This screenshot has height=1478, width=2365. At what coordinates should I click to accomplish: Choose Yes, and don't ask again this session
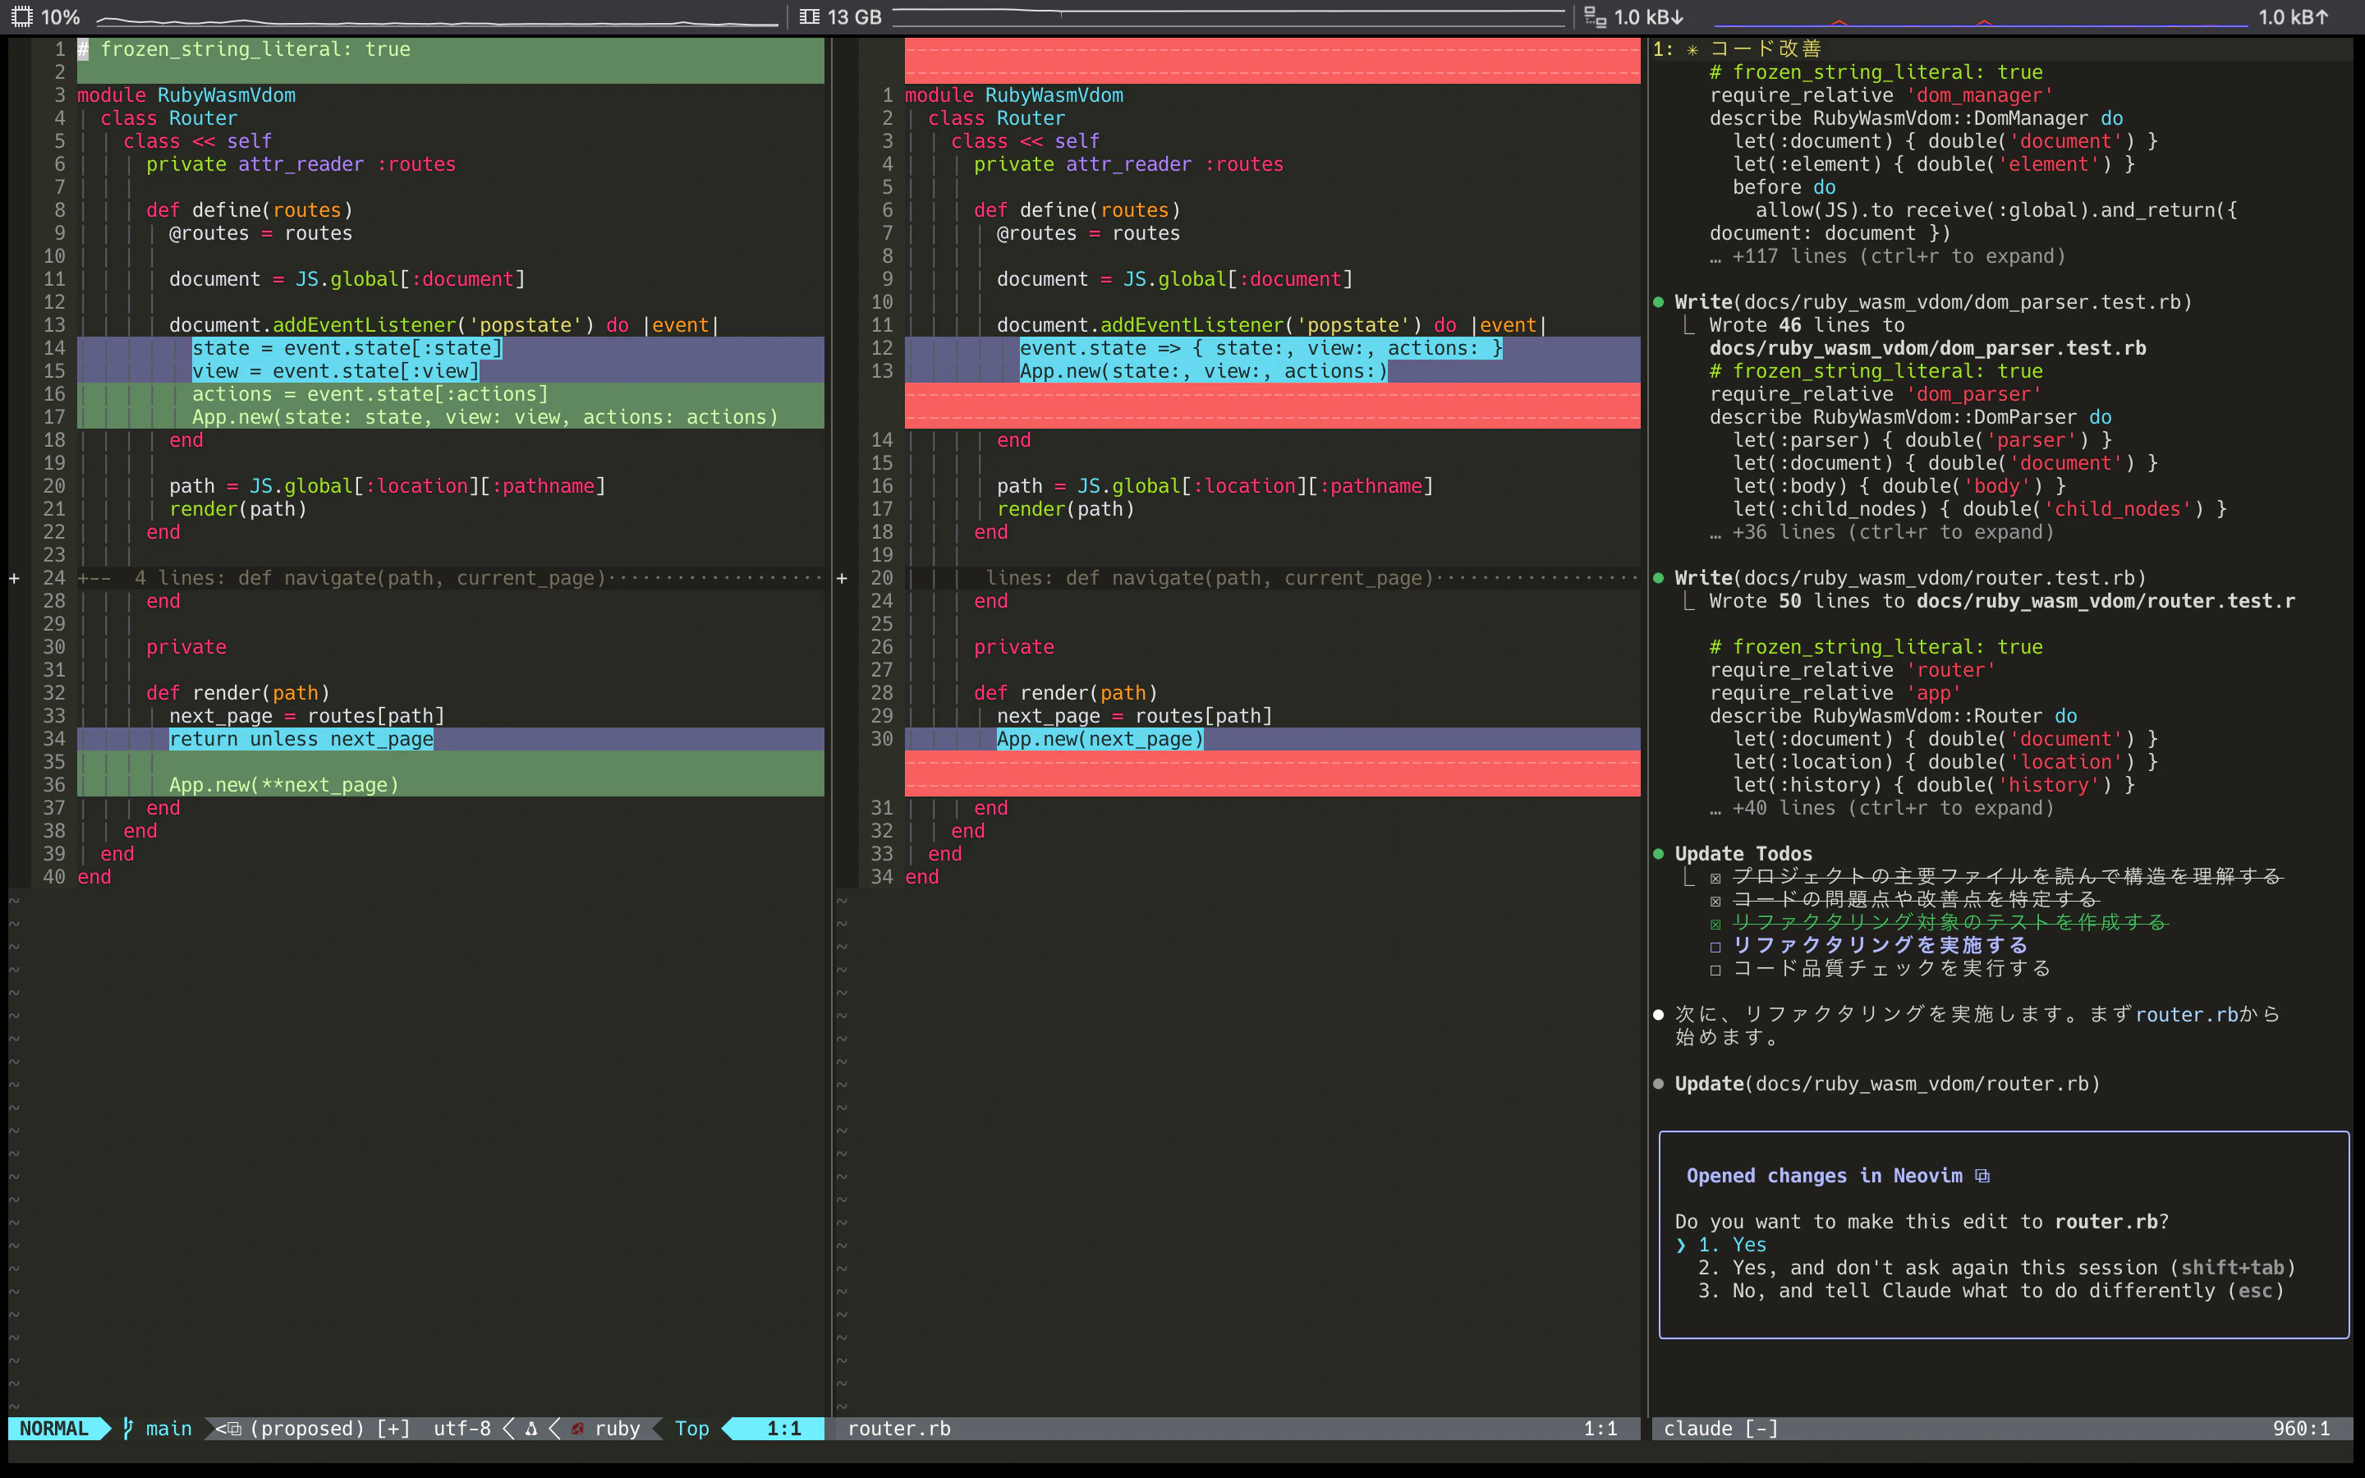coord(1996,1268)
